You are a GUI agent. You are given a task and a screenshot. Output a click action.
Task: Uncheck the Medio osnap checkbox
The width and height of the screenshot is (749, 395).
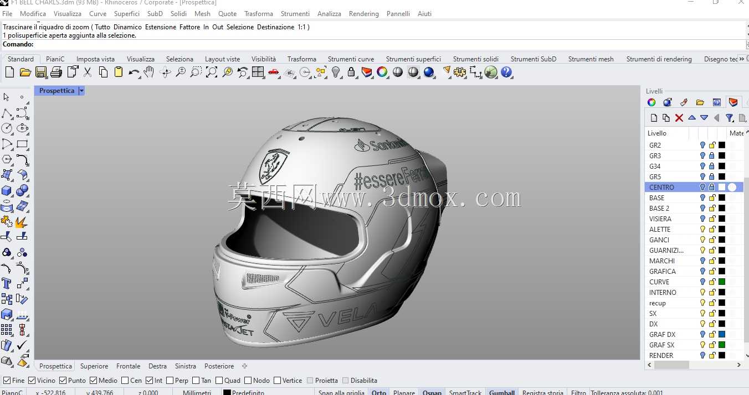tap(93, 380)
